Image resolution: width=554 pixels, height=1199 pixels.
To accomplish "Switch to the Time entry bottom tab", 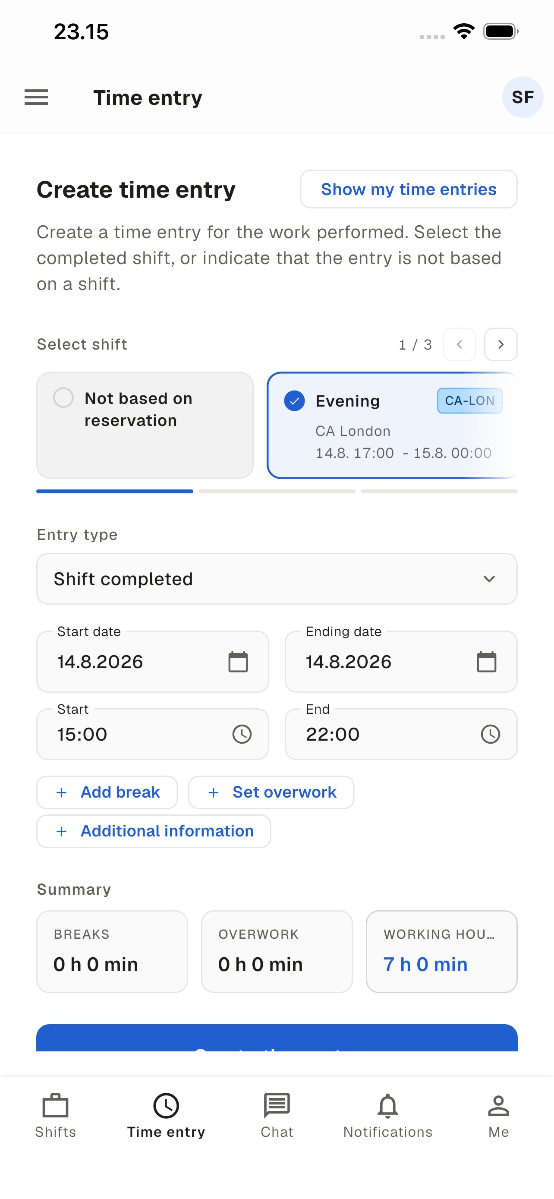I will pyautogui.click(x=166, y=1115).
